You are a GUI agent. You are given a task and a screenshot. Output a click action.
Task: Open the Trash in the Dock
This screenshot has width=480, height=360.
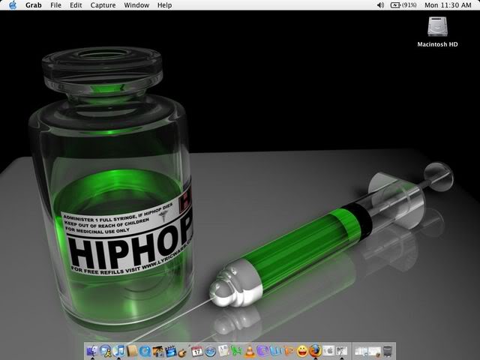pos(388,352)
